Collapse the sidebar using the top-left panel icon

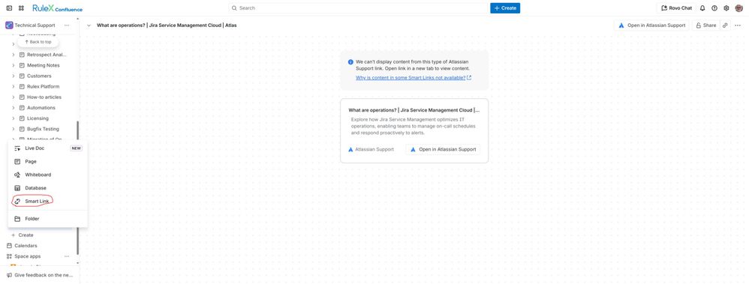pyautogui.click(x=9, y=8)
